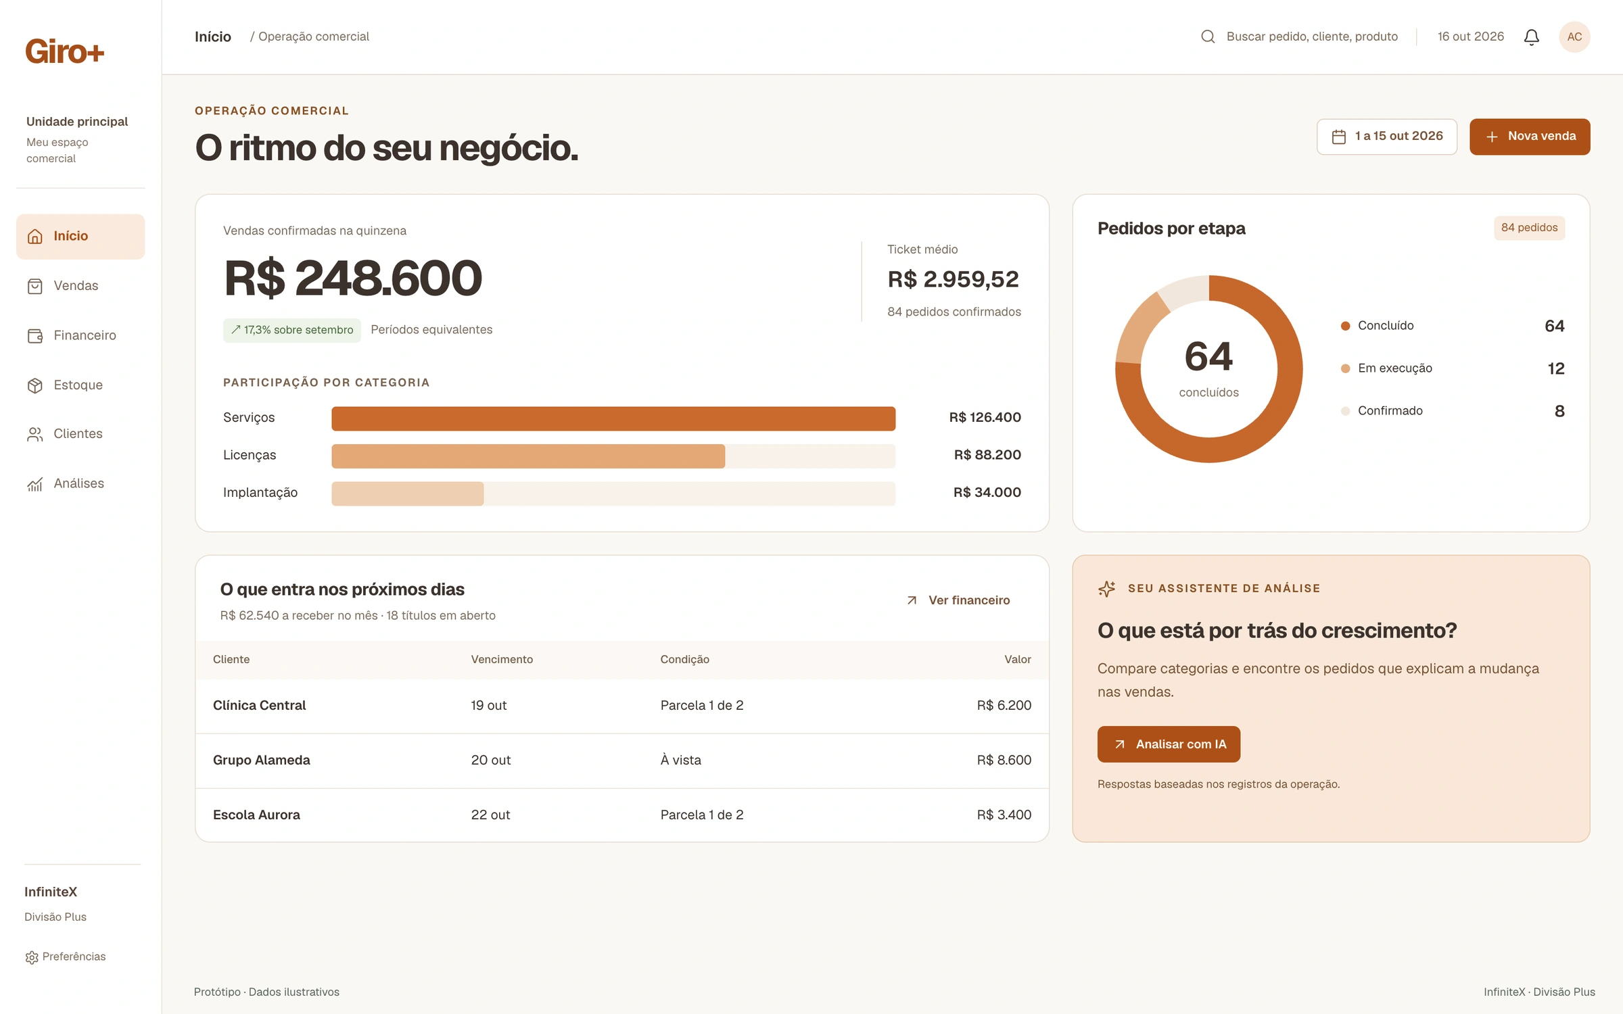Click the R$ 2.959,52 ticket médio value
Screen dimensions: 1623x1014
pyautogui.click(x=953, y=279)
